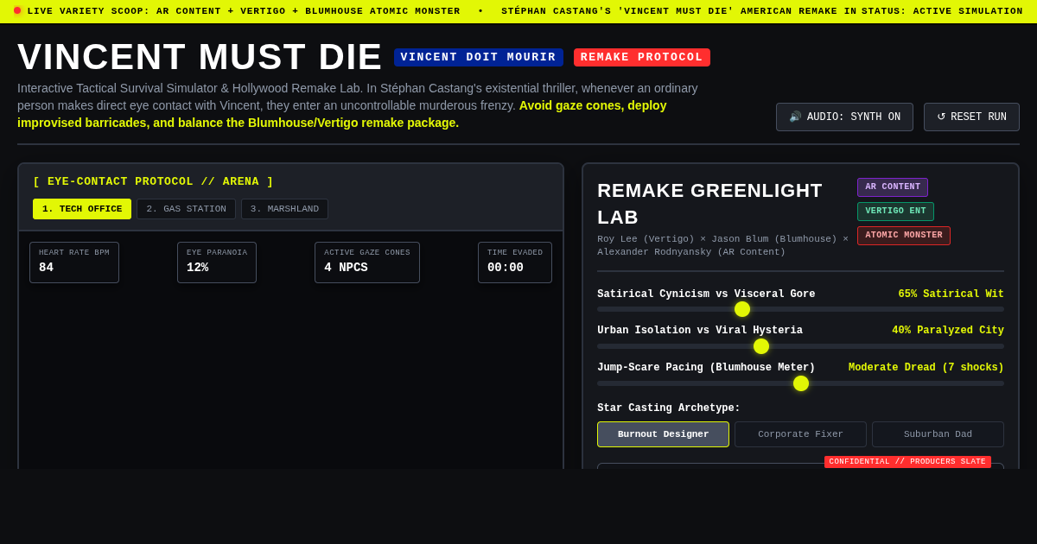1037x544 pixels.
Task: Pick the Corporate Fixer casting archetype
Action: [800, 434]
